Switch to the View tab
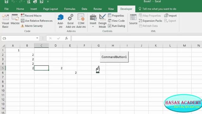Image resolution: width=202 pixels, height=114 pixels. [x=111, y=9]
